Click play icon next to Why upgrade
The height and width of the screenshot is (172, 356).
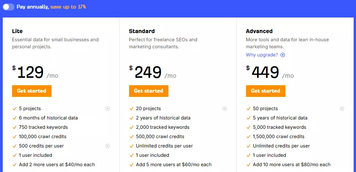(283, 55)
